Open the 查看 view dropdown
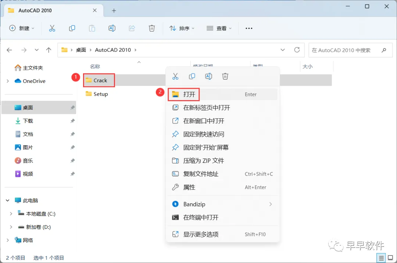This screenshot has width=397, height=263. click(219, 28)
